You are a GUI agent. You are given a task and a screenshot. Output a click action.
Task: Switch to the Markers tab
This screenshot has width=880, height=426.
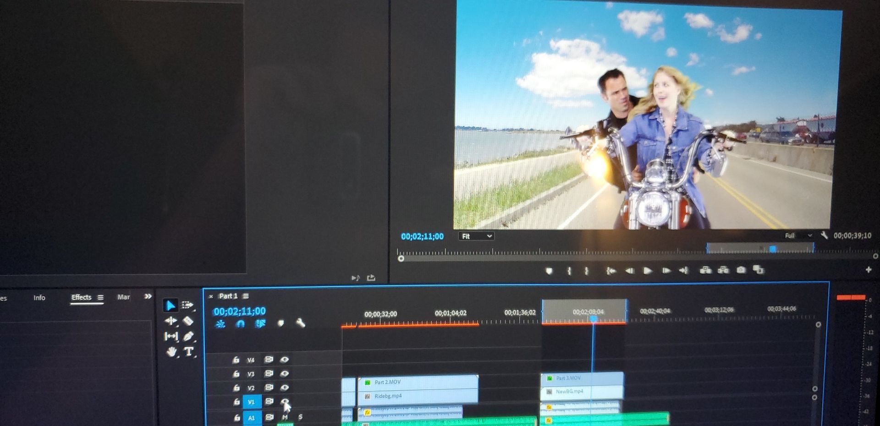pyautogui.click(x=124, y=297)
